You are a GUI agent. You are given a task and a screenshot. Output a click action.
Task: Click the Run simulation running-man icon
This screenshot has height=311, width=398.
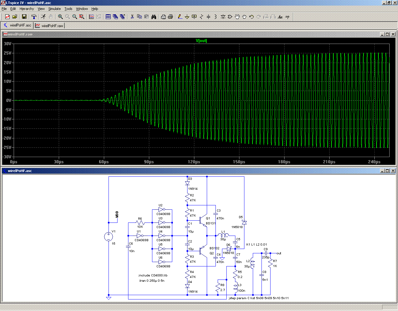coord(43,17)
